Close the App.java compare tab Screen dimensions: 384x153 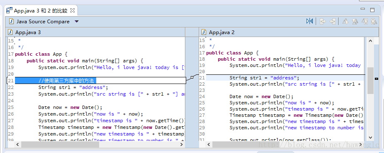point(72,10)
